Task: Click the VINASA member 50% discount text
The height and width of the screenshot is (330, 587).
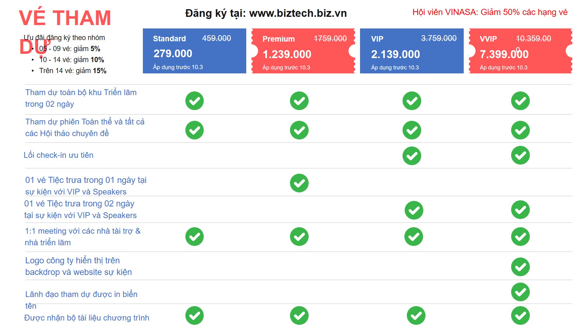Action: tap(490, 12)
